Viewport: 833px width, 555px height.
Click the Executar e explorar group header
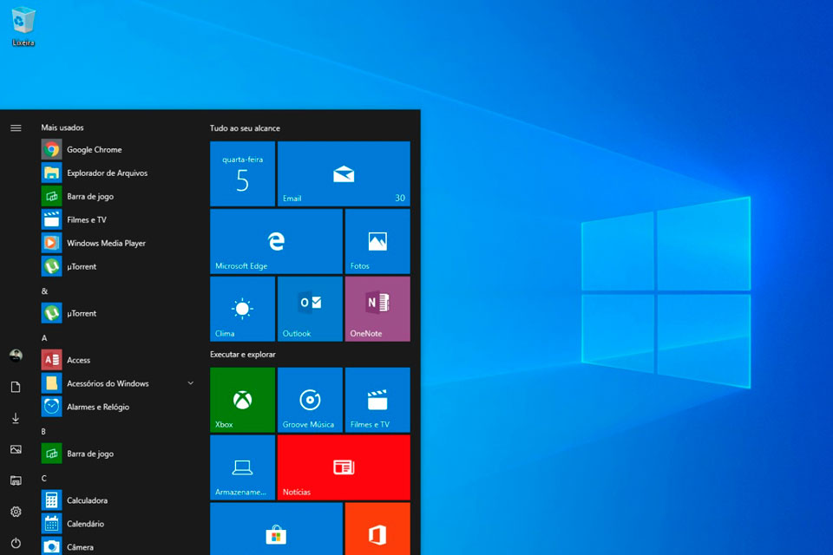[243, 354]
